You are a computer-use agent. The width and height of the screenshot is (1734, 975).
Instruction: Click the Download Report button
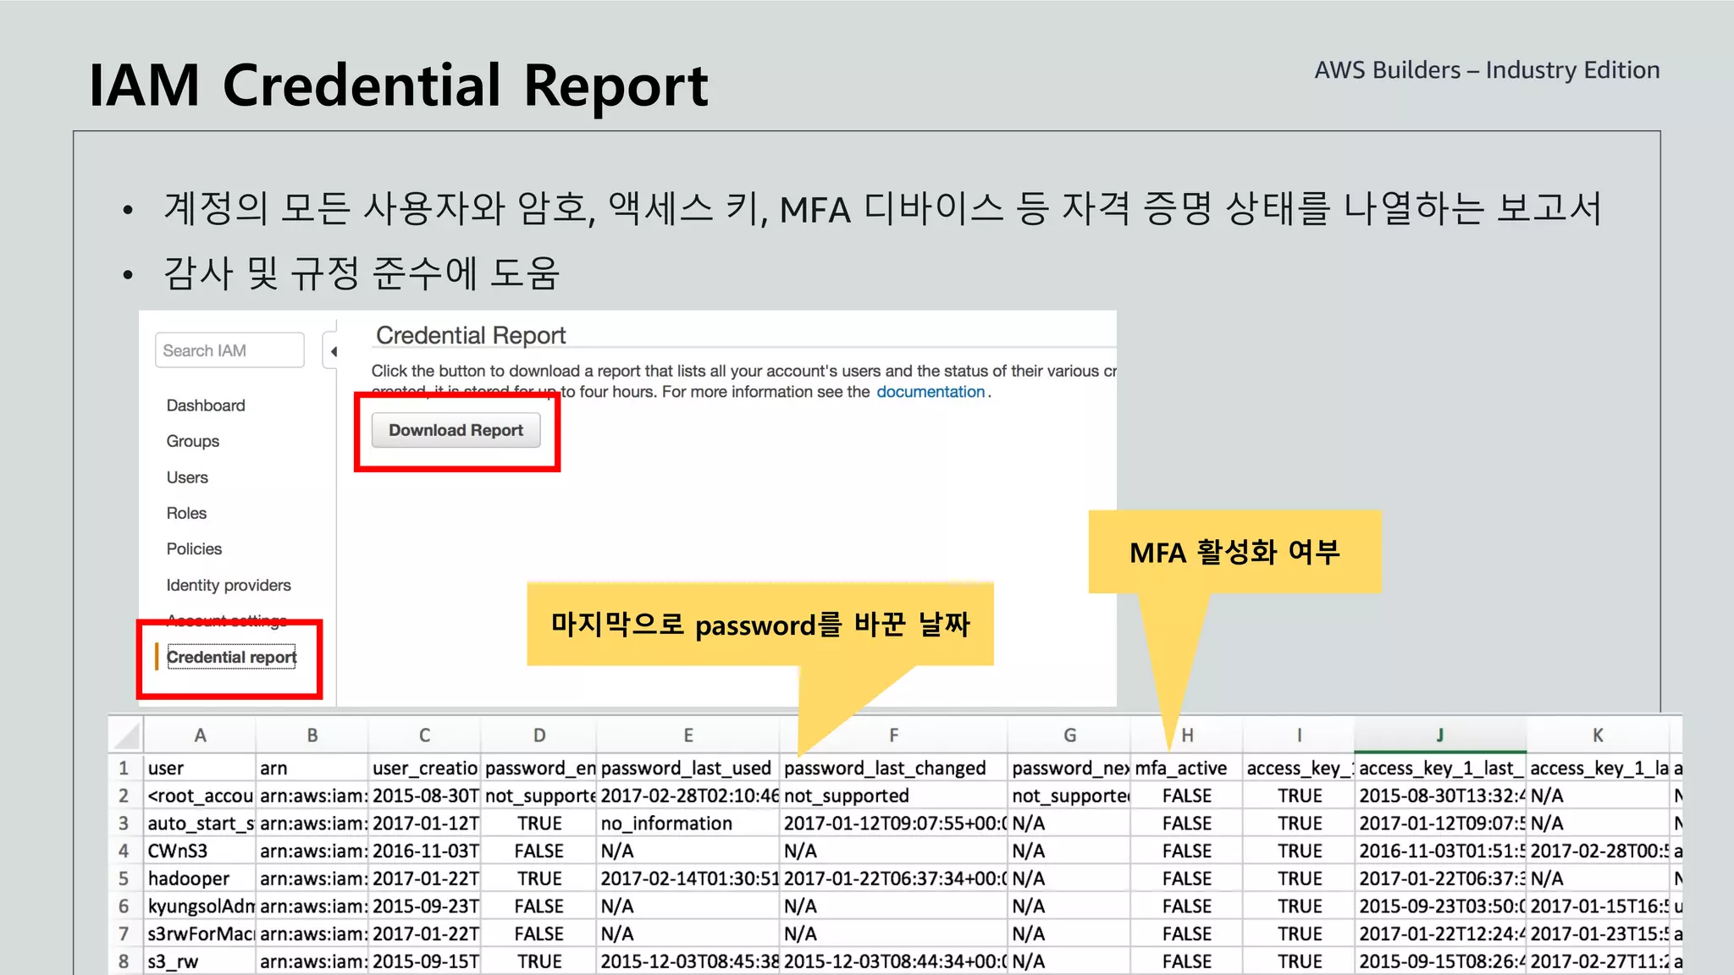point(456,430)
